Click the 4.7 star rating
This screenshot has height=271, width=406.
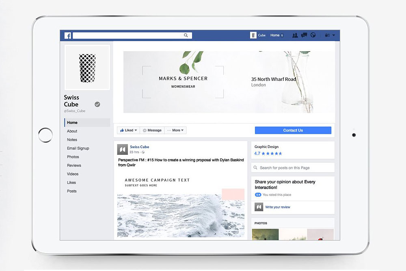[x=268, y=153]
